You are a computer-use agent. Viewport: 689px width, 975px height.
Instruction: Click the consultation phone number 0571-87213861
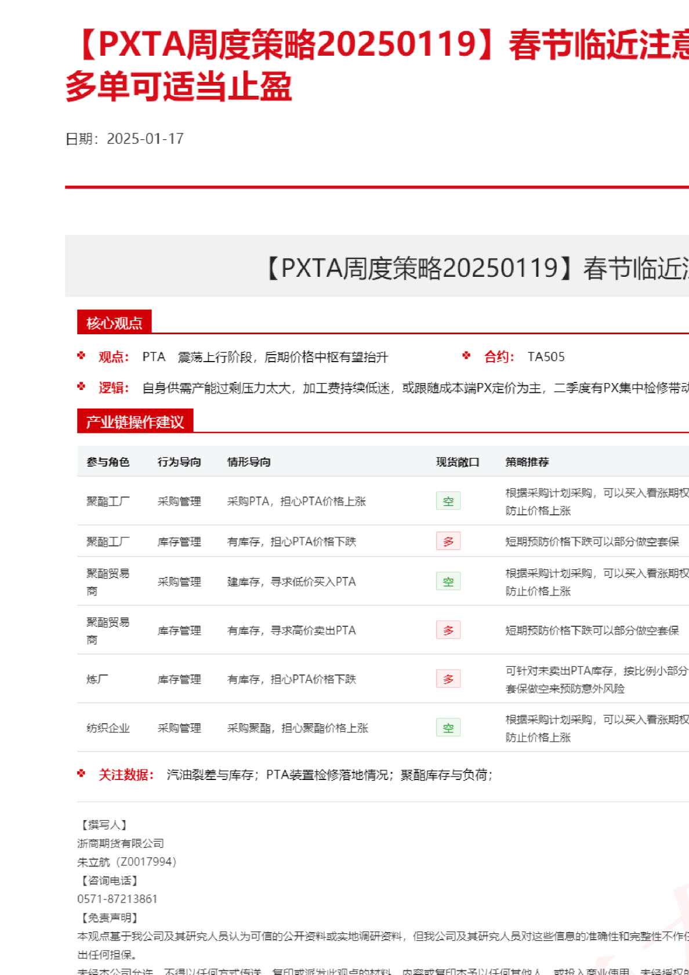coord(117,899)
